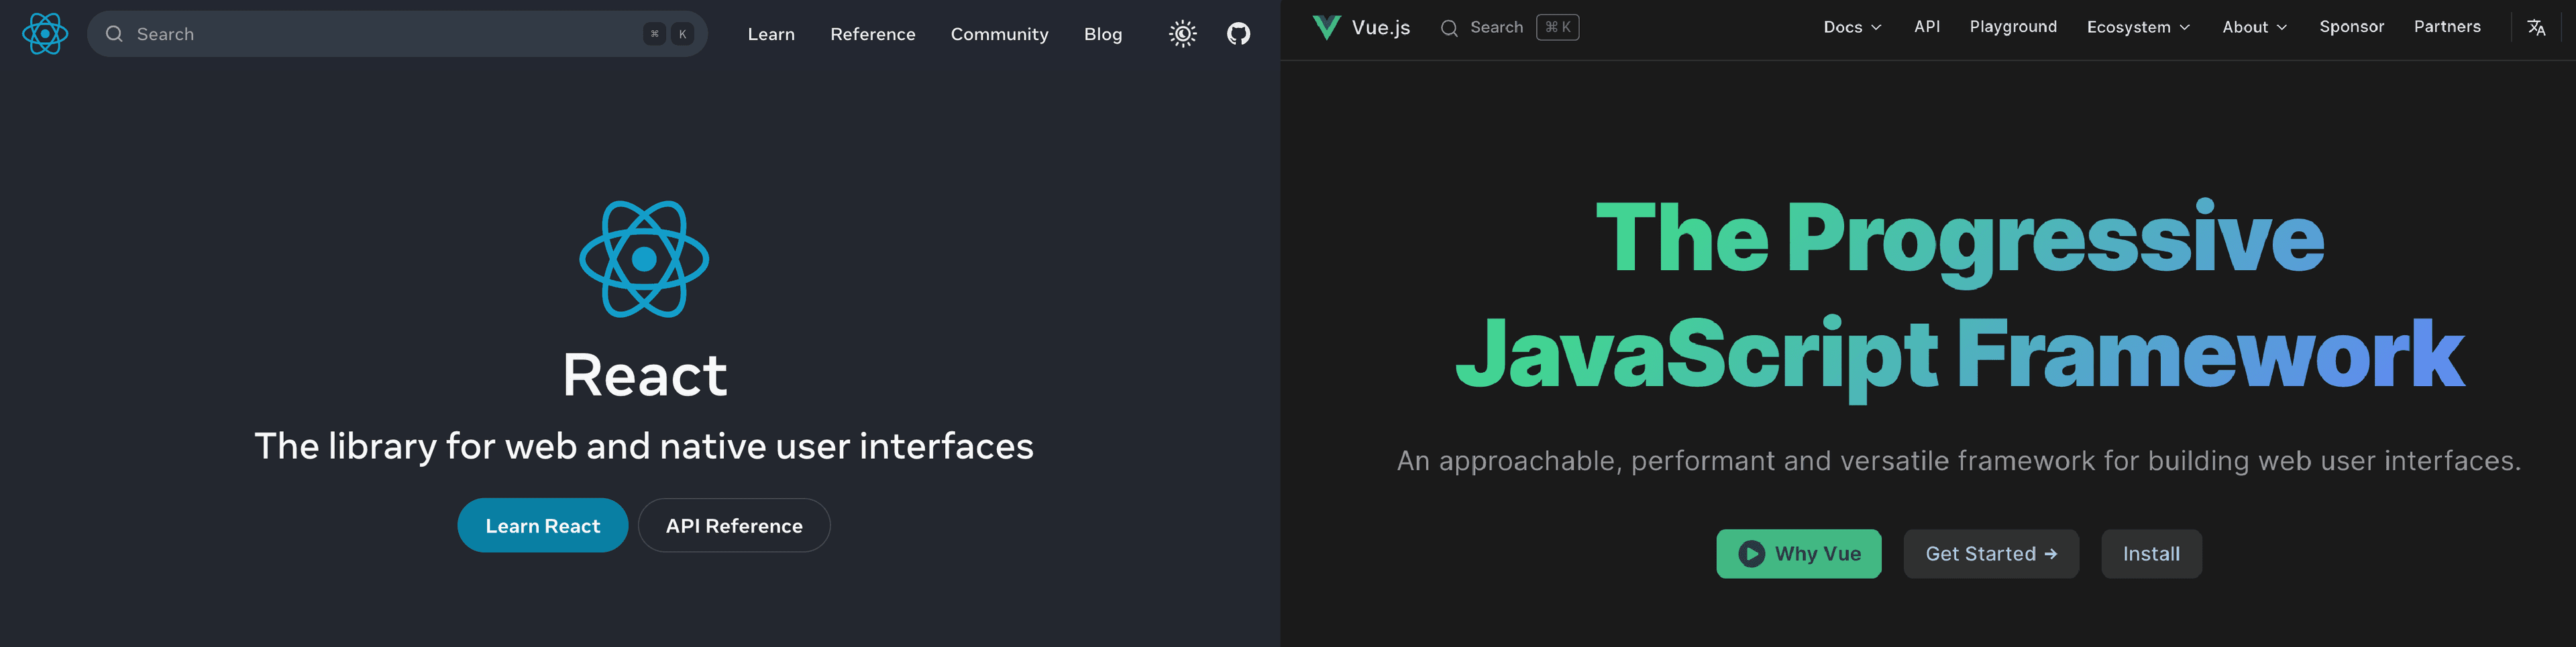Click the Get Started button
The width and height of the screenshot is (2576, 647).
[x=1990, y=553]
